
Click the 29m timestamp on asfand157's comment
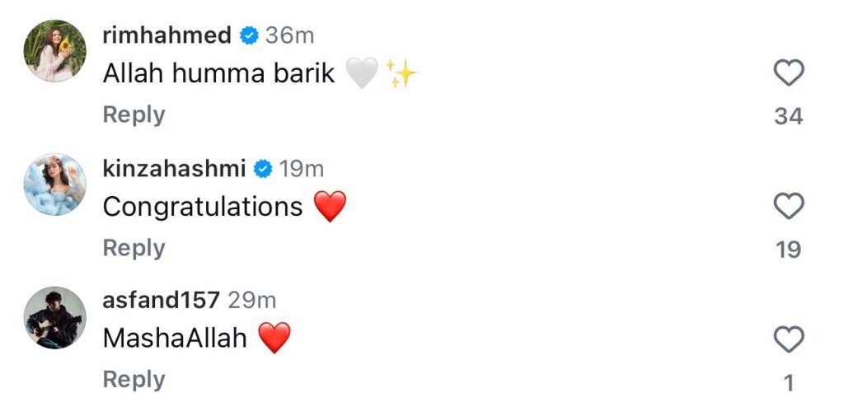(x=251, y=301)
